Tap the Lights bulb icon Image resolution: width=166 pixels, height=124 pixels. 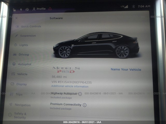(x=16, y=45)
